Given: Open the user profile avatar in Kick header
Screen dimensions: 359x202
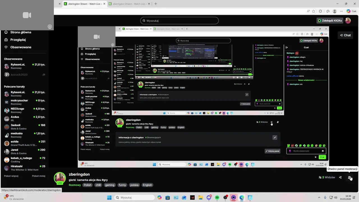Looking at the screenshot, I should (x=348, y=20).
